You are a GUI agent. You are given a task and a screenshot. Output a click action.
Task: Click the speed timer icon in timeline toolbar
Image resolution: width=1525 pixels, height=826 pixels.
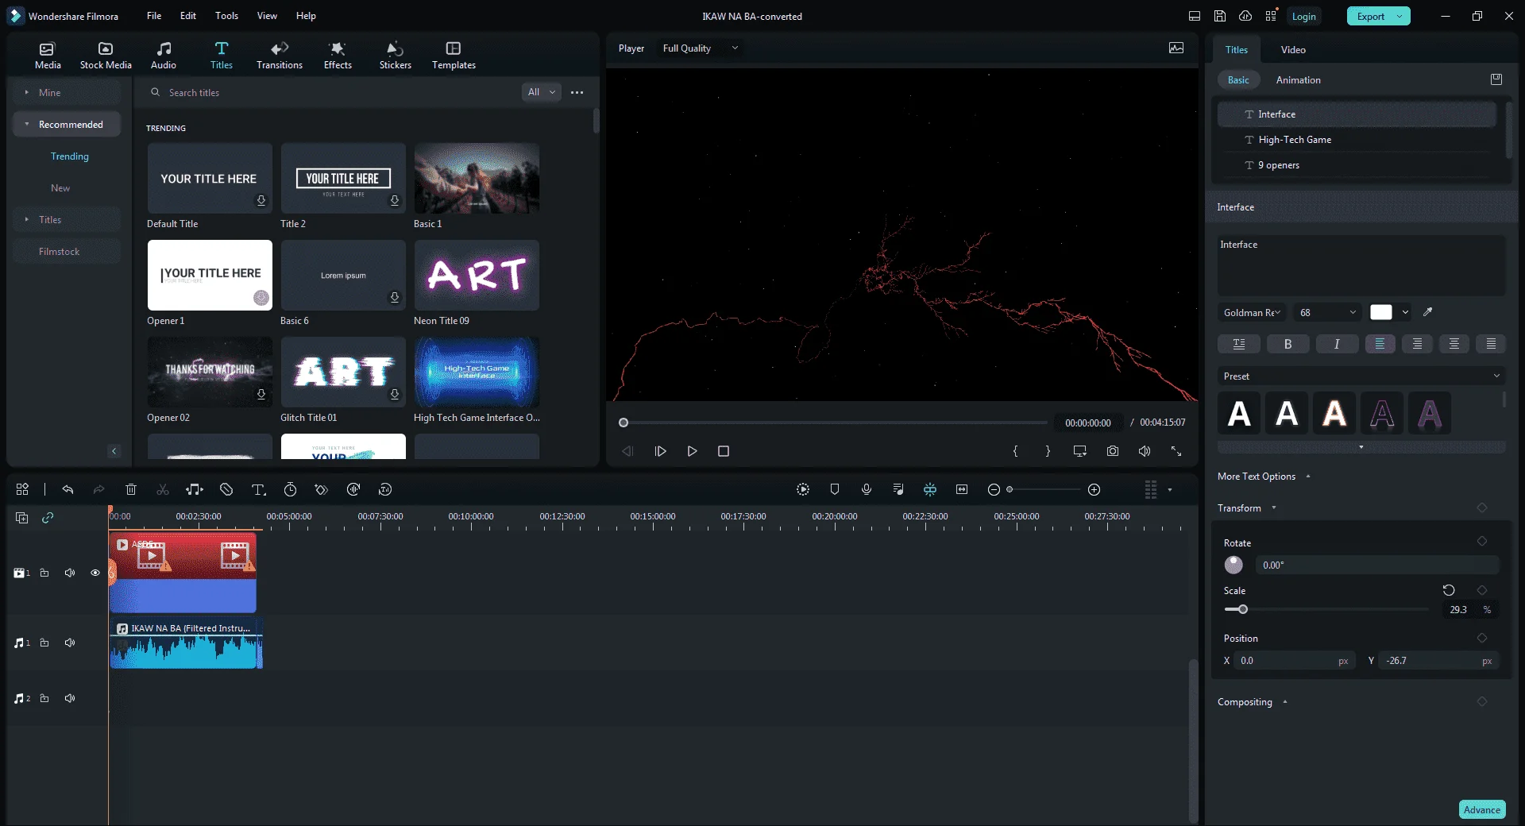(290, 489)
